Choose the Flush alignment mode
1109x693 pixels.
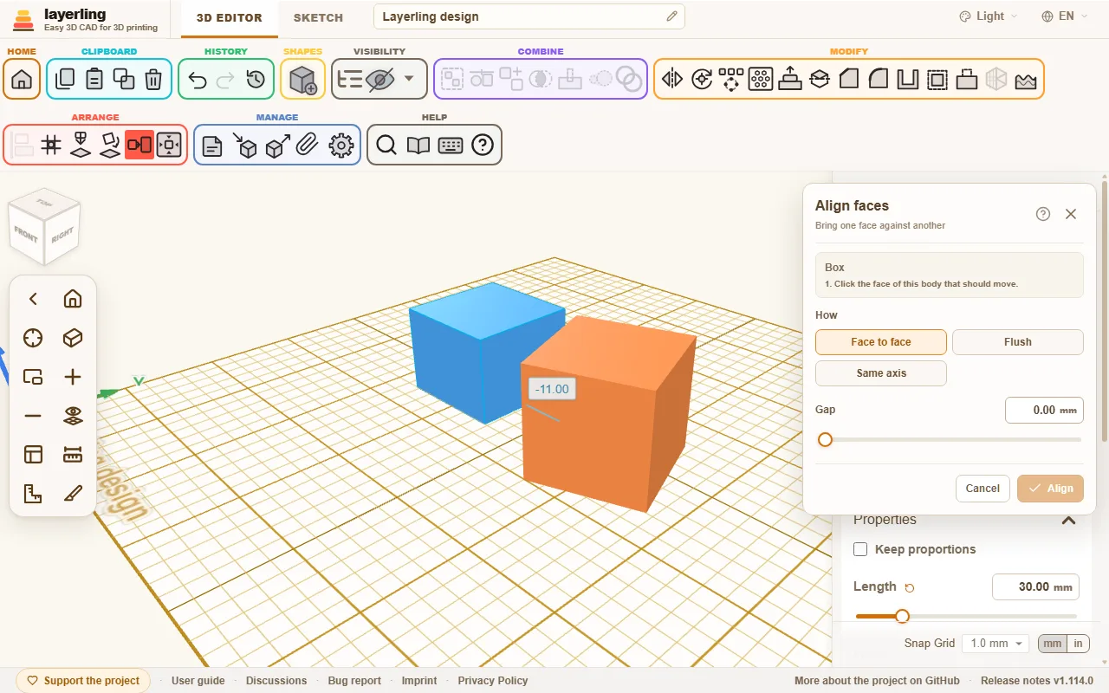click(x=1018, y=342)
